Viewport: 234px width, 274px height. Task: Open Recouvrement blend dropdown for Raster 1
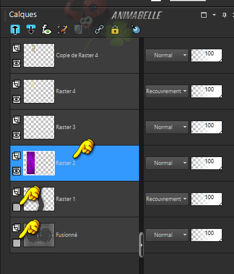point(167,199)
